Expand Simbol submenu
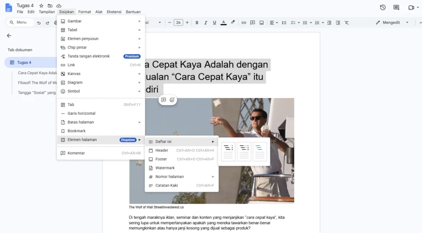 [x=101, y=91]
